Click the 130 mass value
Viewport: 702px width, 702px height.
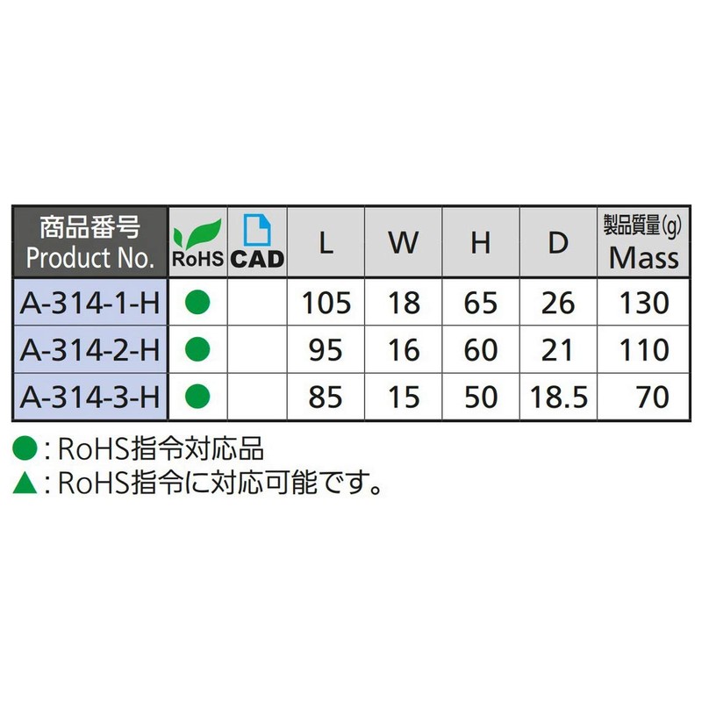643,304
